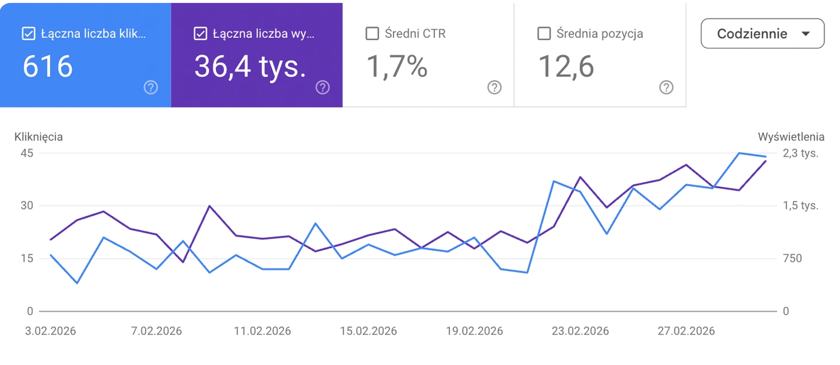Viewport: 840px width, 365px height.
Task: Uncheck Łączna liczba kliknięć checkbox
Action: pos(29,34)
